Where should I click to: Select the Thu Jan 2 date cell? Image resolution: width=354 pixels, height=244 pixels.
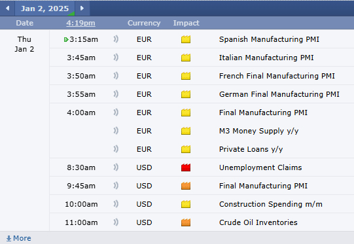[24, 44]
